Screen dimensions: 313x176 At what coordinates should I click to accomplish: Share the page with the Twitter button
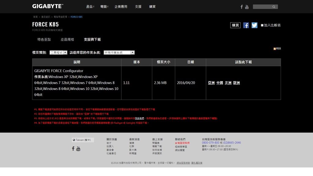coord(254,25)
